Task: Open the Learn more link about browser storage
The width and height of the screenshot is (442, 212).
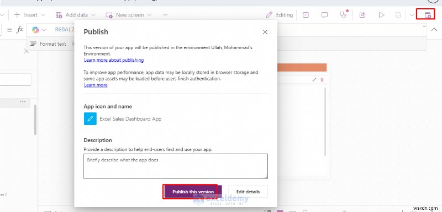Action: [x=96, y=85]
